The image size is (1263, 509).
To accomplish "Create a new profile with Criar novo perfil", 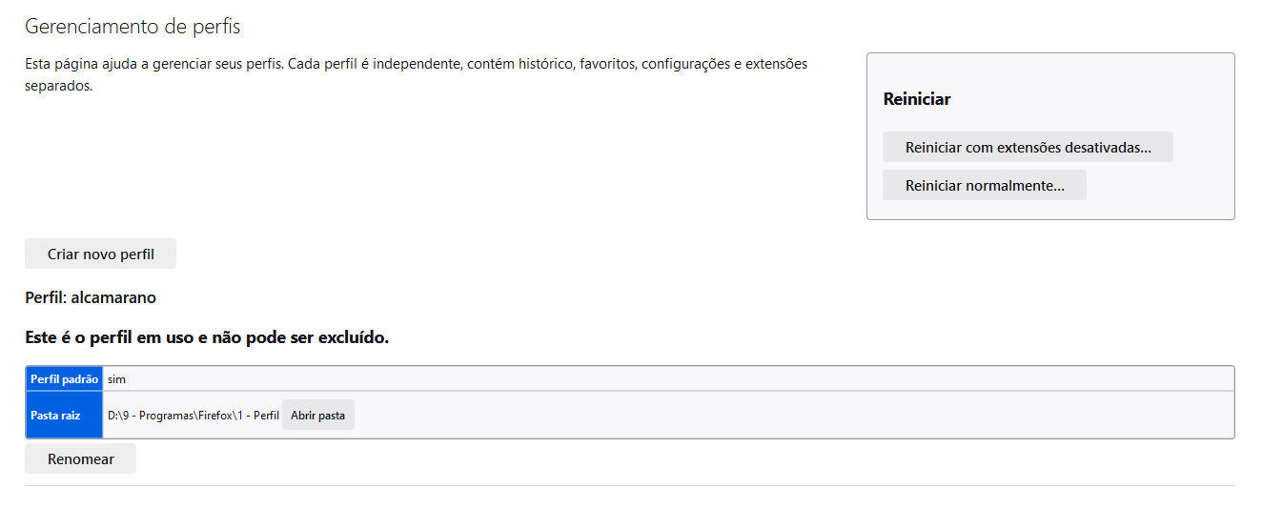I will 100,254.
